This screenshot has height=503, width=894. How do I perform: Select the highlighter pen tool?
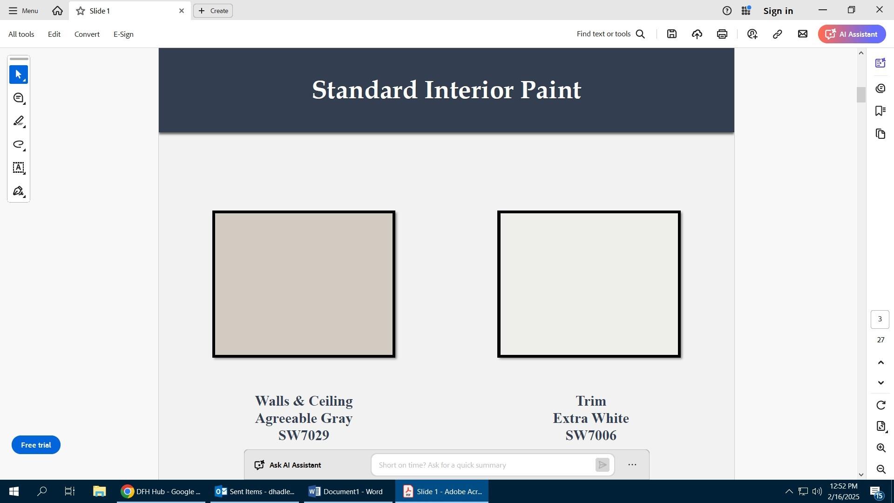click(19, 122)
